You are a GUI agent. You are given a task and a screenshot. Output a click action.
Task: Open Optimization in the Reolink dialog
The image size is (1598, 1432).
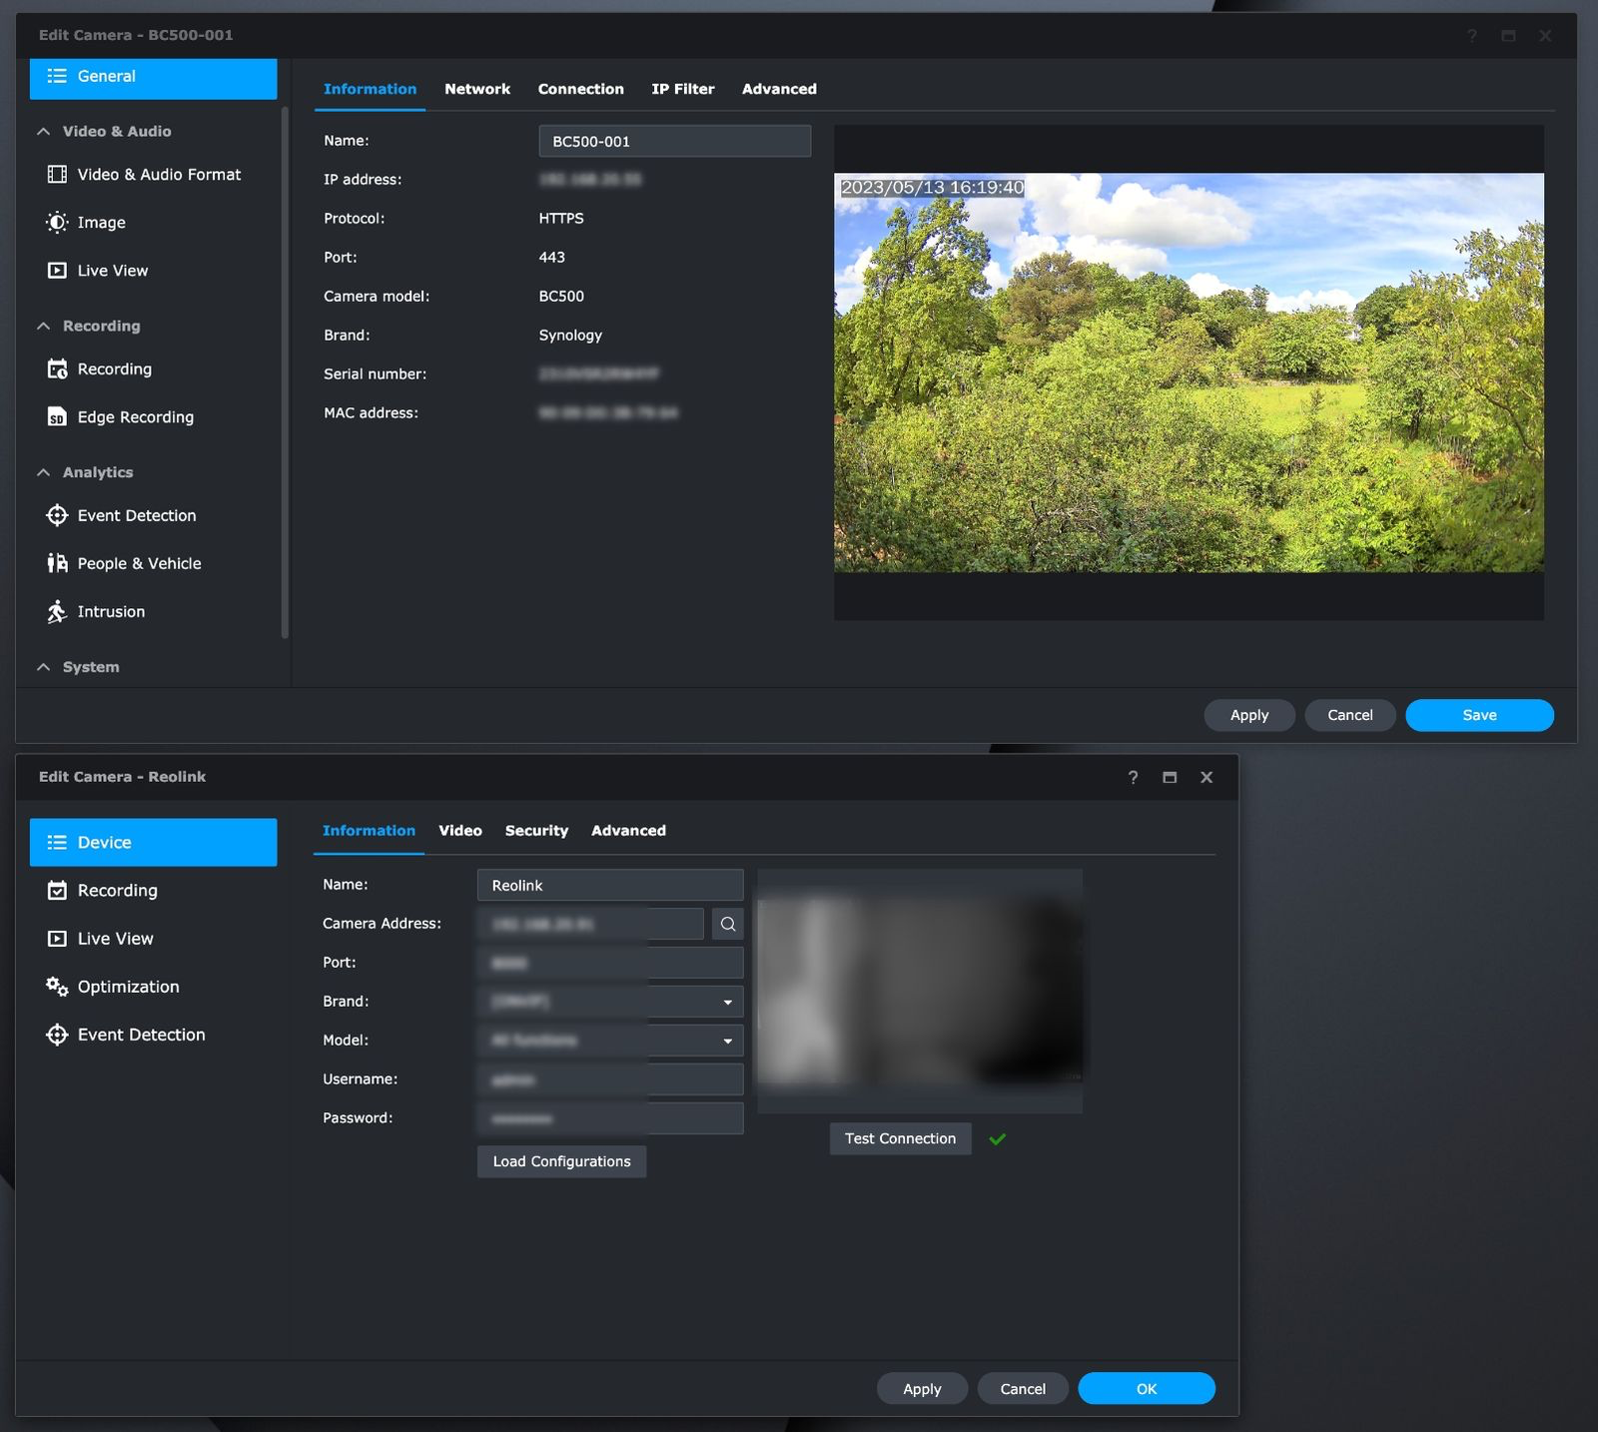click(128, 988)
